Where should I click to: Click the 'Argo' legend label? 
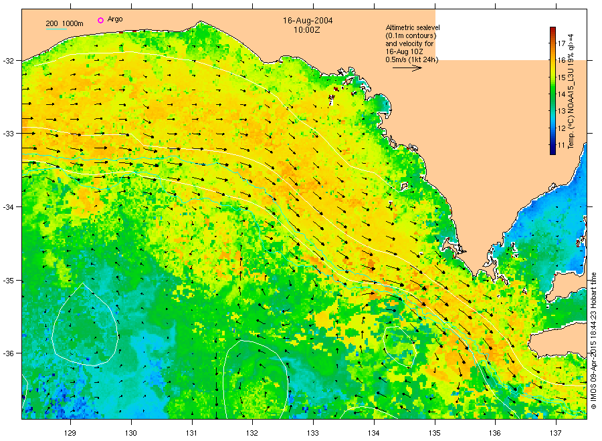pos(115,19)
